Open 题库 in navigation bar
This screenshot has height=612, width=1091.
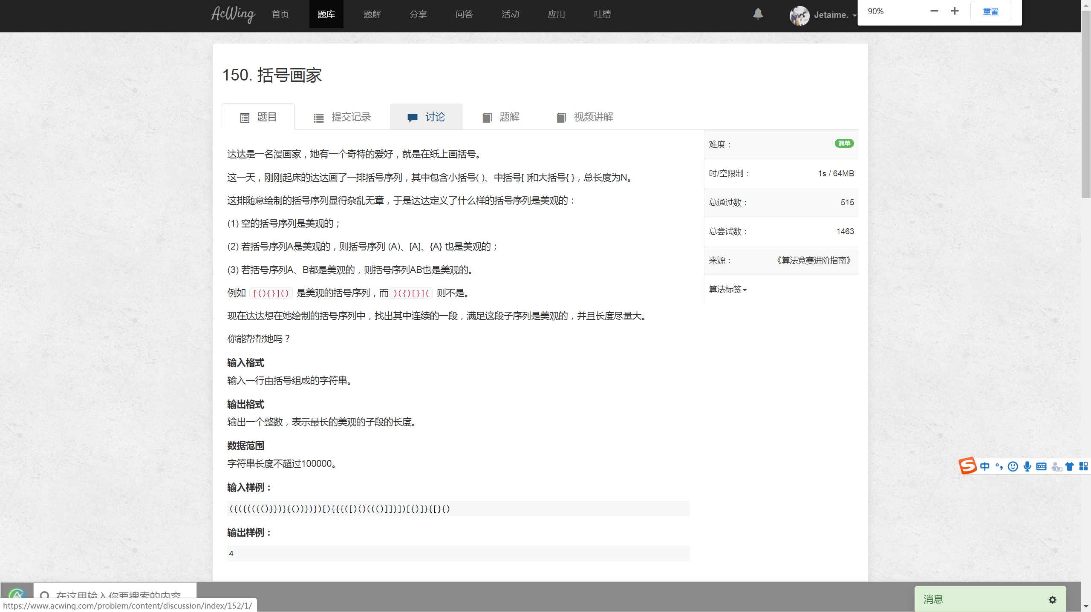(x=326, y=14)
